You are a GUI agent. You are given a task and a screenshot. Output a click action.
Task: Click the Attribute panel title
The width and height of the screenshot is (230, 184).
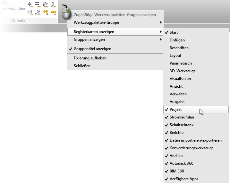point(18,21)
